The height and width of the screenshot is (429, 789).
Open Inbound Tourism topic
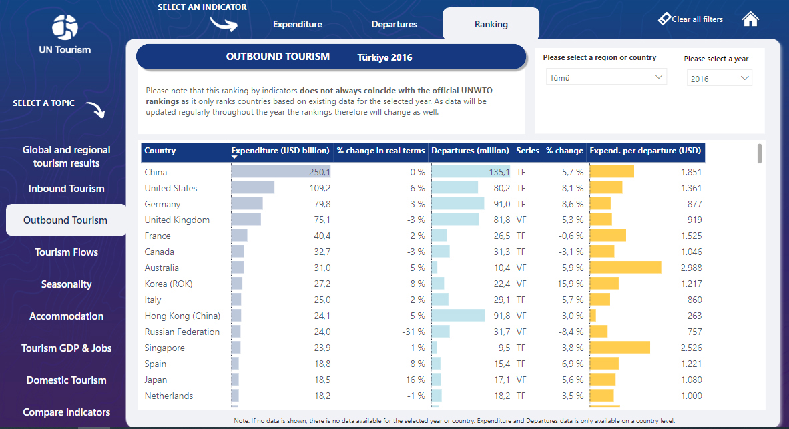[66, 189]
